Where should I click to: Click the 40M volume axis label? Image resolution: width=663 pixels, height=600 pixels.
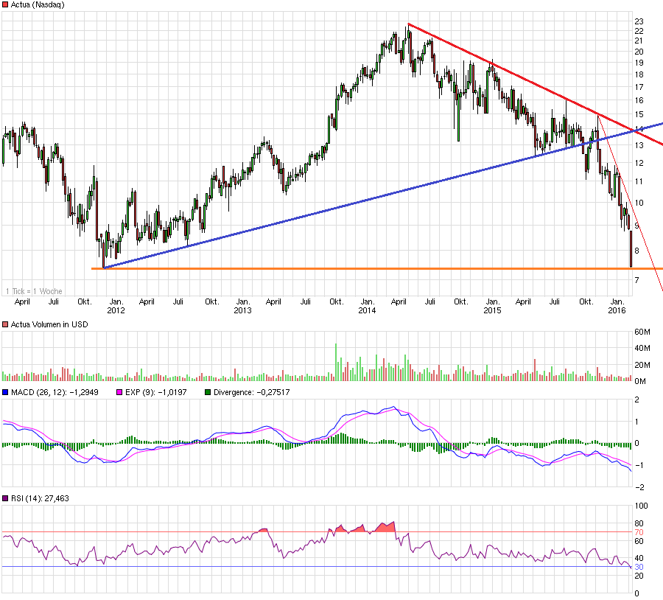click(642, 348)
